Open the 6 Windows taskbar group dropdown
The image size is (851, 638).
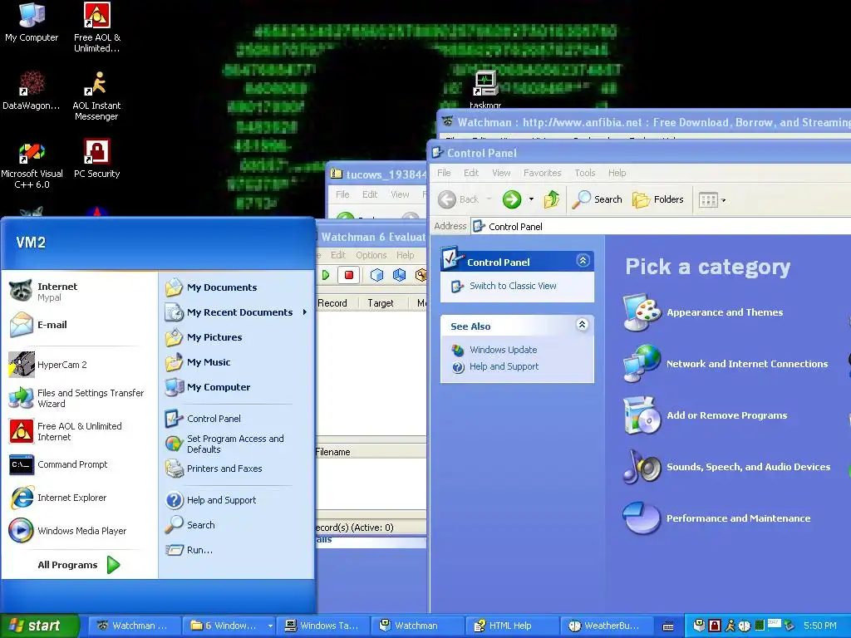(x=270, y=626)
